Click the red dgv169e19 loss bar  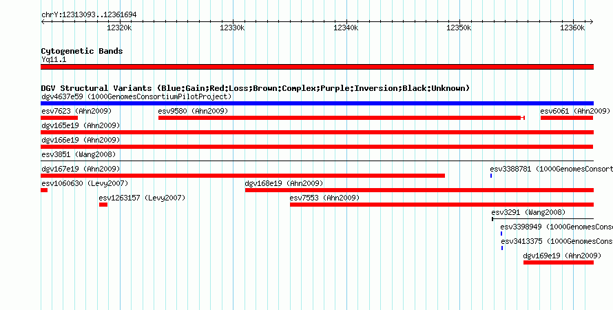tap(559, 262)
